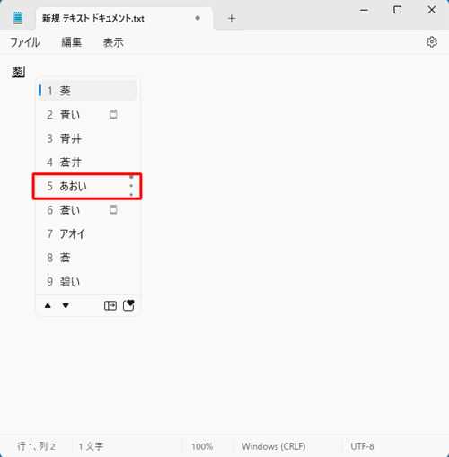Choose candidate 6 蒼い

pyautogui.click(x=88, y=210)
